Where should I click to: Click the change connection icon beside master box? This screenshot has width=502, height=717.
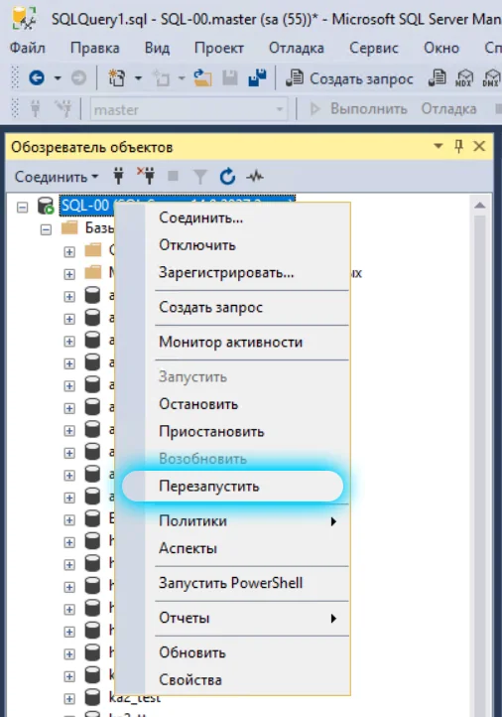coord(63,109)
